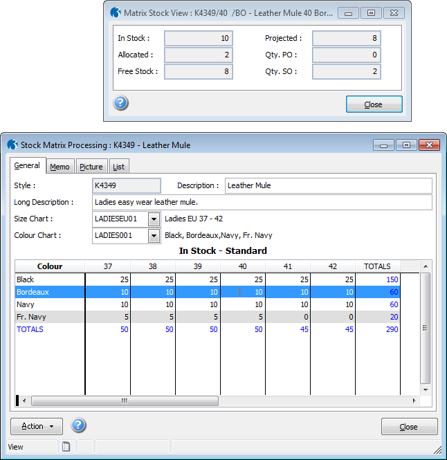Image resolution: width=447 pixels, height=460 pixels.
Task: Click the grid's scroll left arrow
Action: point(24,401)
